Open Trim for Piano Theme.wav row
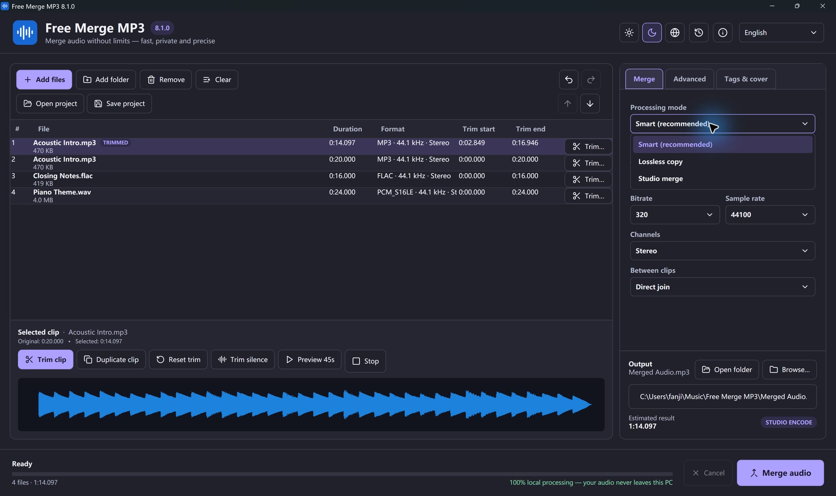 tap(588, 196)
